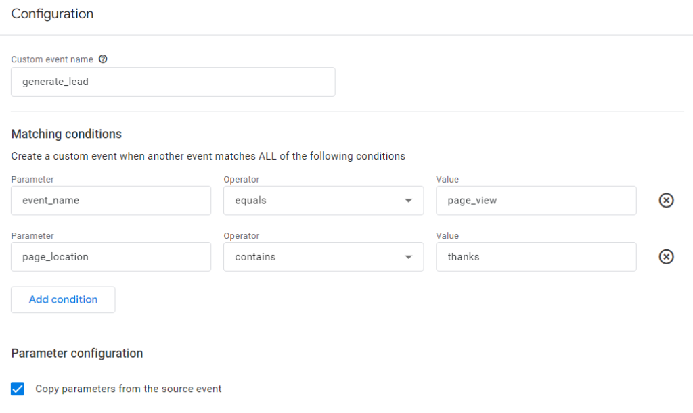Edit the thanks value field
693x413 pixels.
coord(536,257)
